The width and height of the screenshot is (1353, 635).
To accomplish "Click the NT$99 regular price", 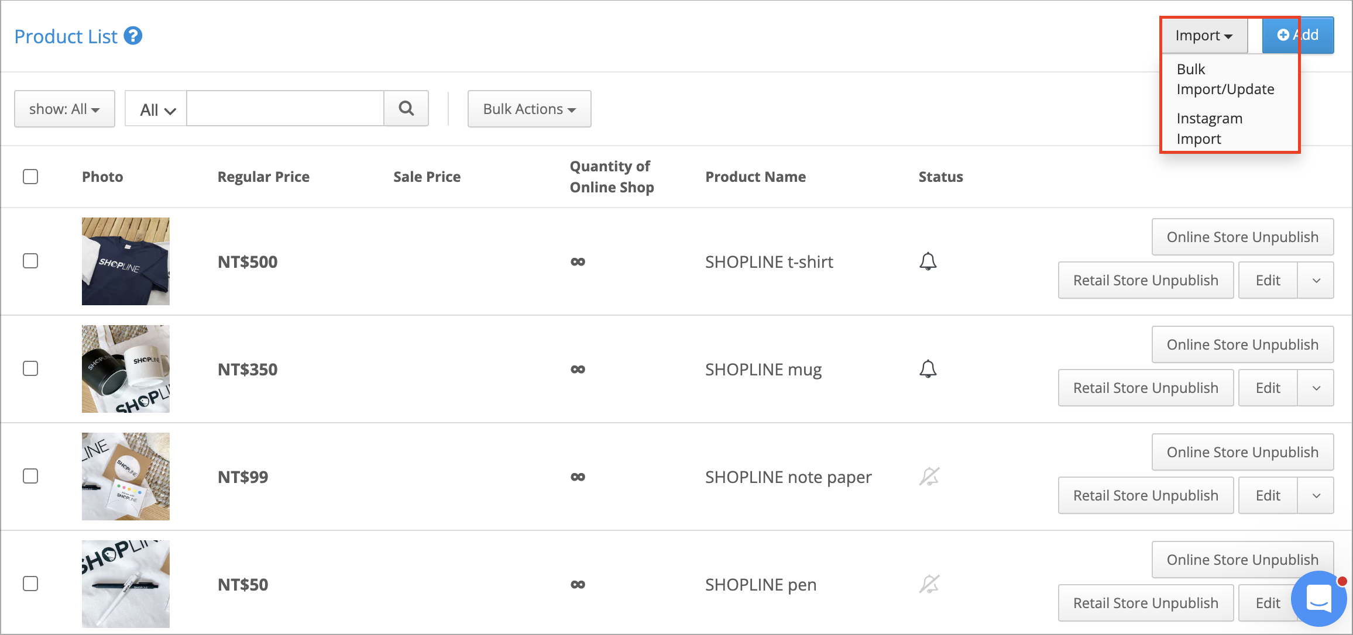I will (243, 477).
